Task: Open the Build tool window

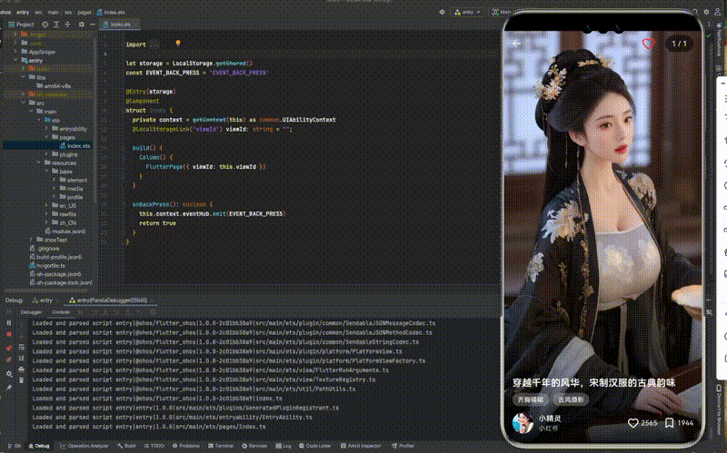Action: tap(126, 446)
